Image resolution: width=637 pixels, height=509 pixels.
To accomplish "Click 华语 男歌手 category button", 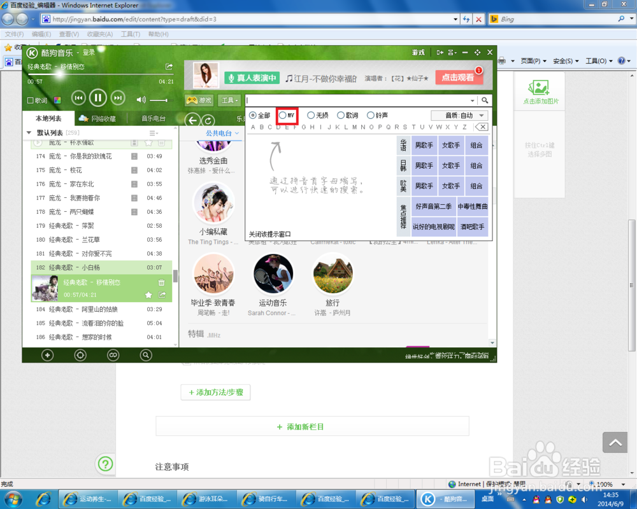I will pyautogui.click(x=424, y=145).
